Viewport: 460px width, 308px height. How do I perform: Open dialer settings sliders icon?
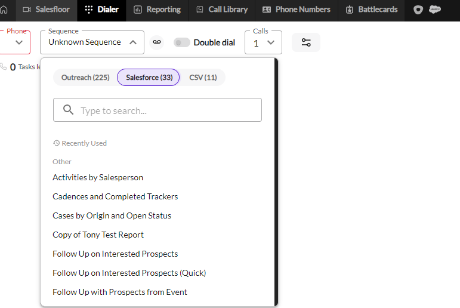point(306,42)
